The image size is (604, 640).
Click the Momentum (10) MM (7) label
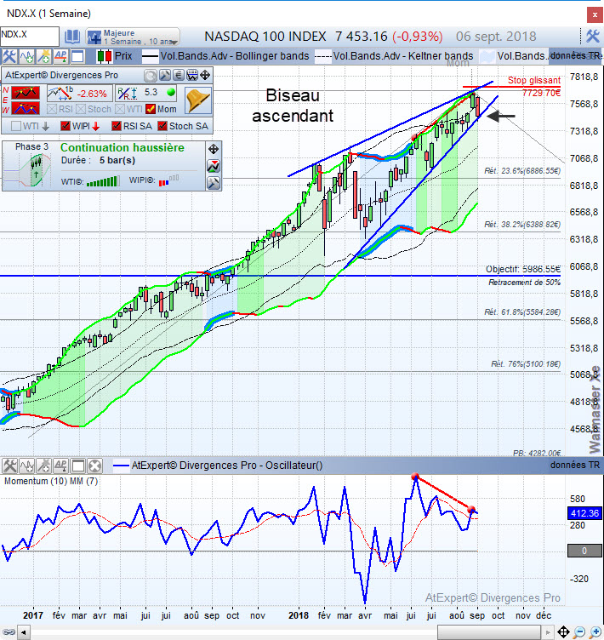[x=51, y=481]
